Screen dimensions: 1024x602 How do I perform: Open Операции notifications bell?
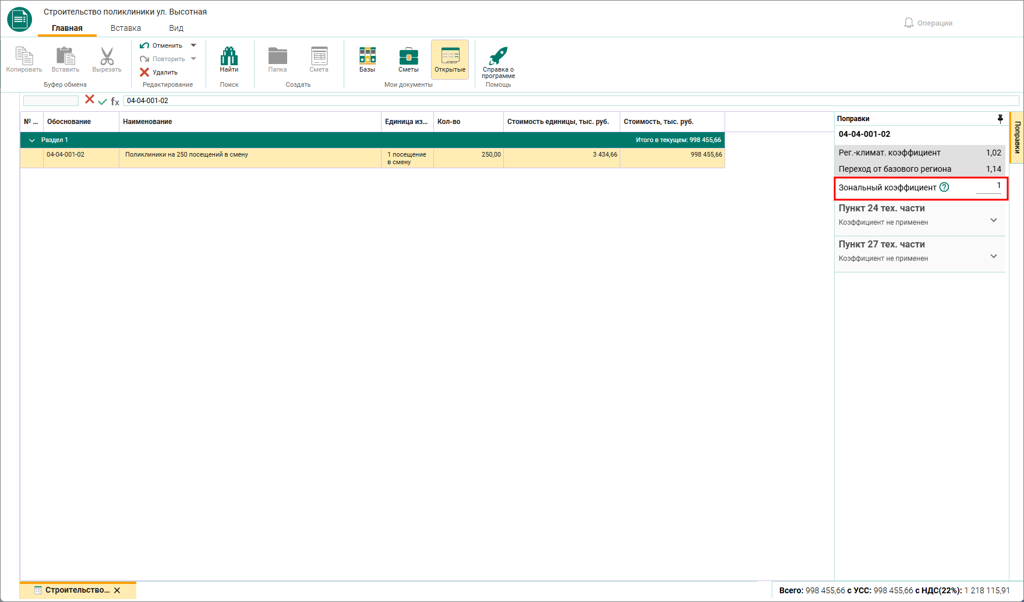pyautogui.click(x=909, y=23)
